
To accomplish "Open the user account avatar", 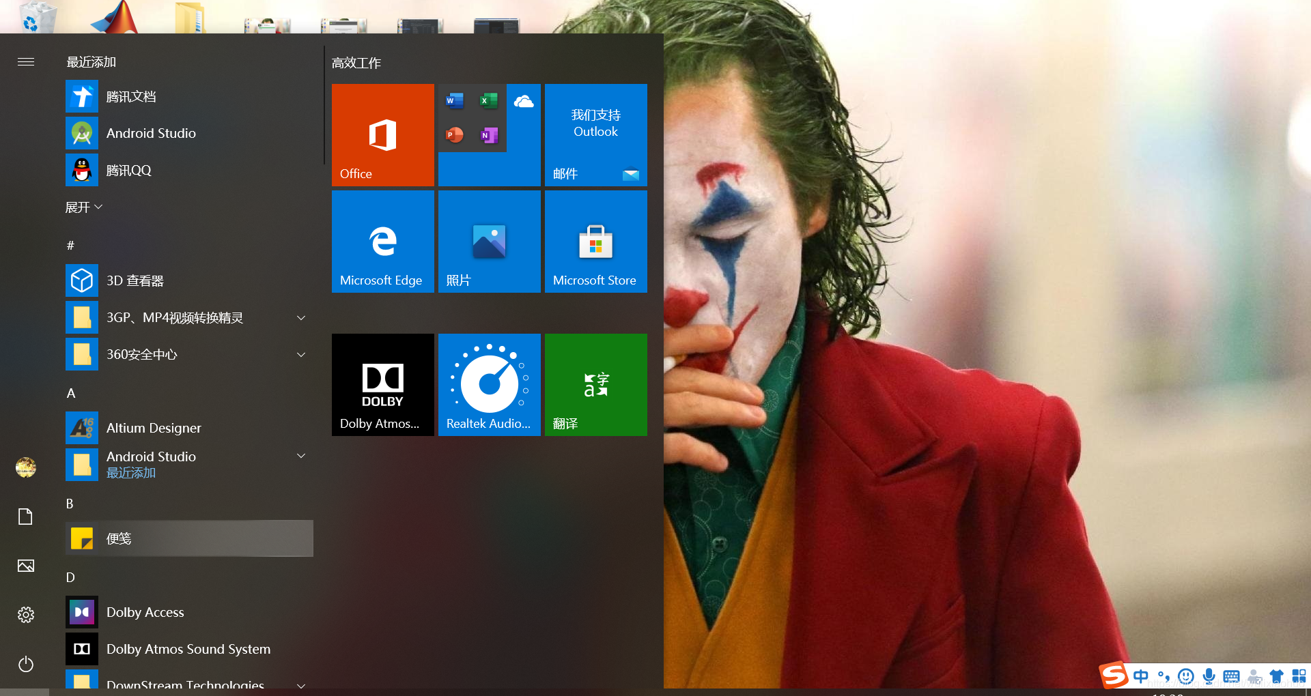I will tap(26, 467).
